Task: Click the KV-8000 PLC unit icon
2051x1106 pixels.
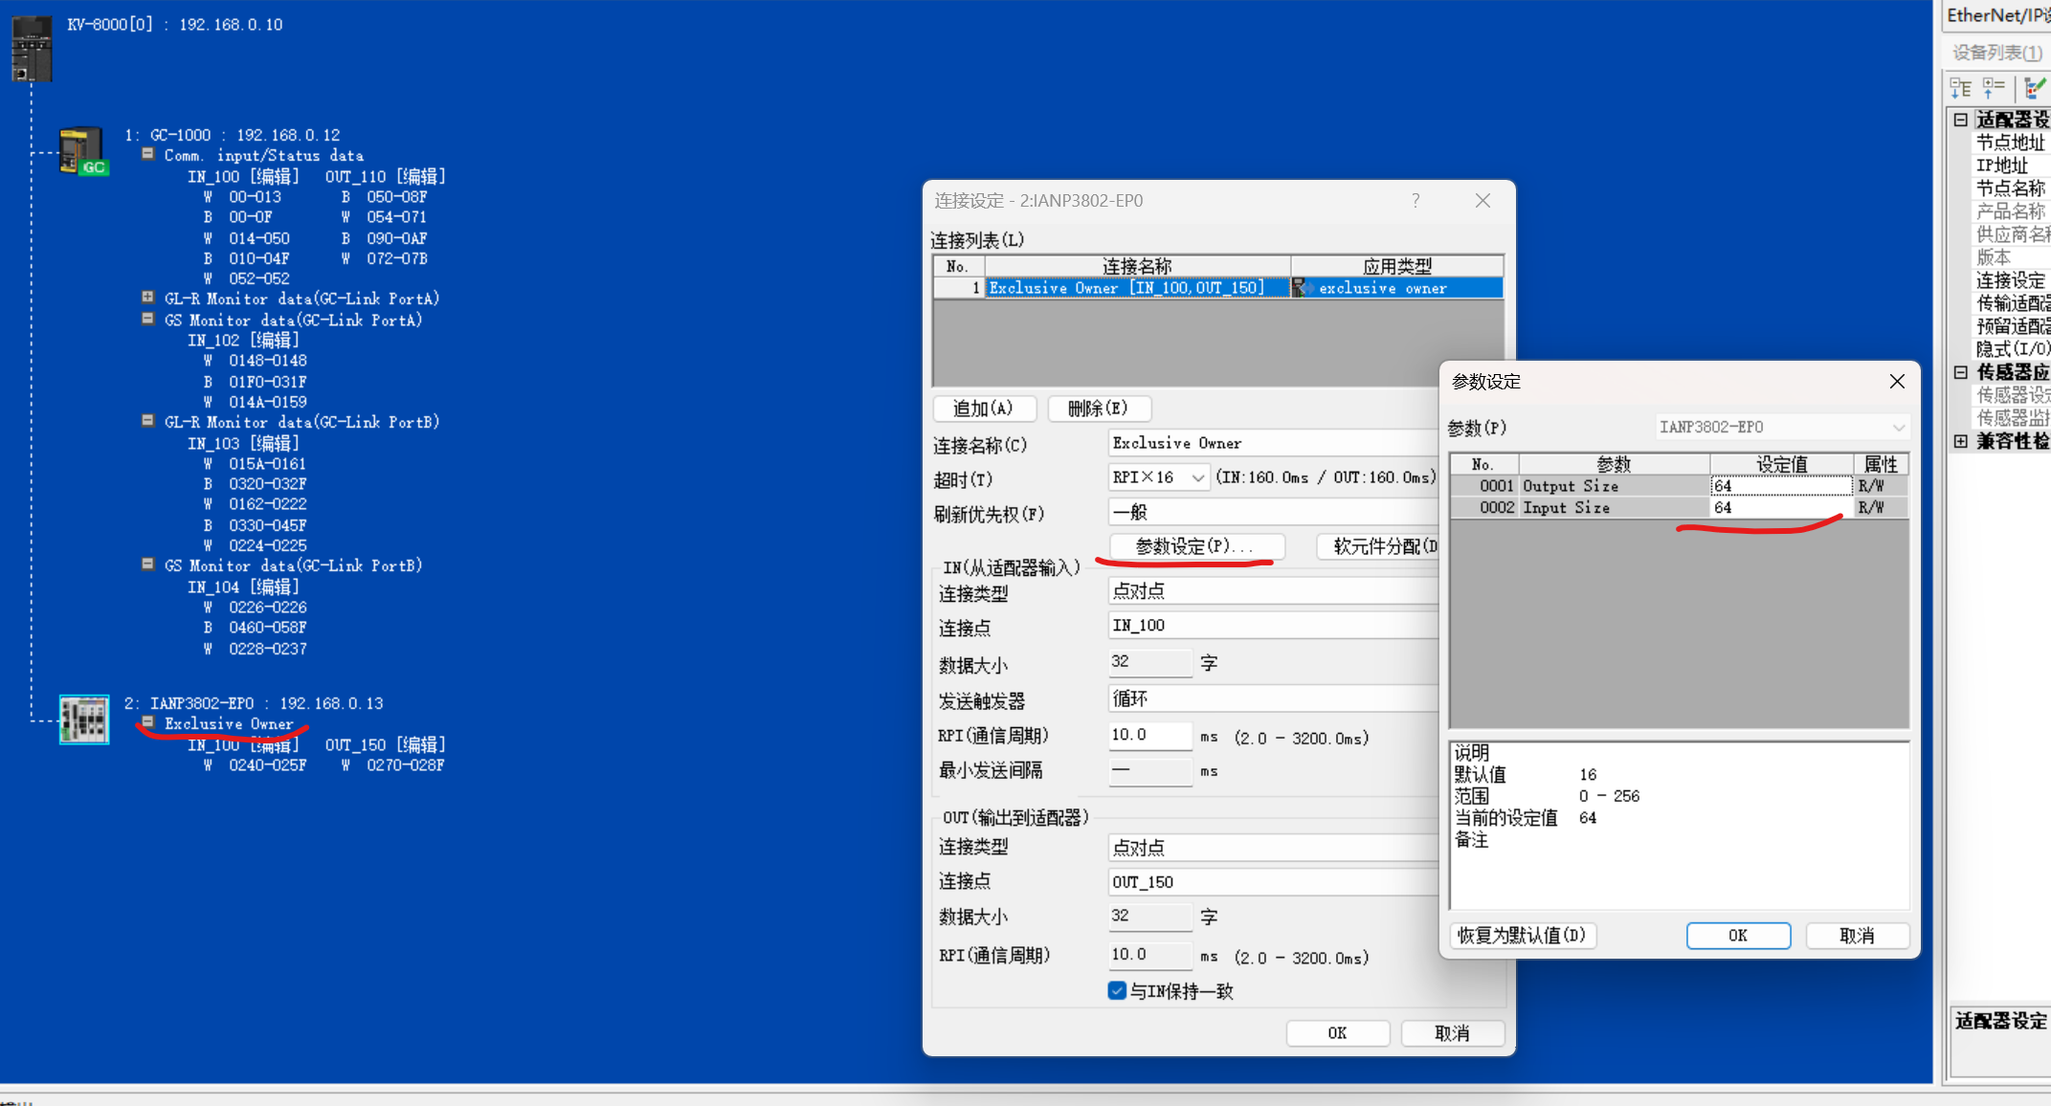Action: pos(32,48)
